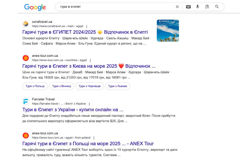248x163 pixels.
Task: Select the 'Тури з Польщі' chip
Action: (x=35, y=86)
